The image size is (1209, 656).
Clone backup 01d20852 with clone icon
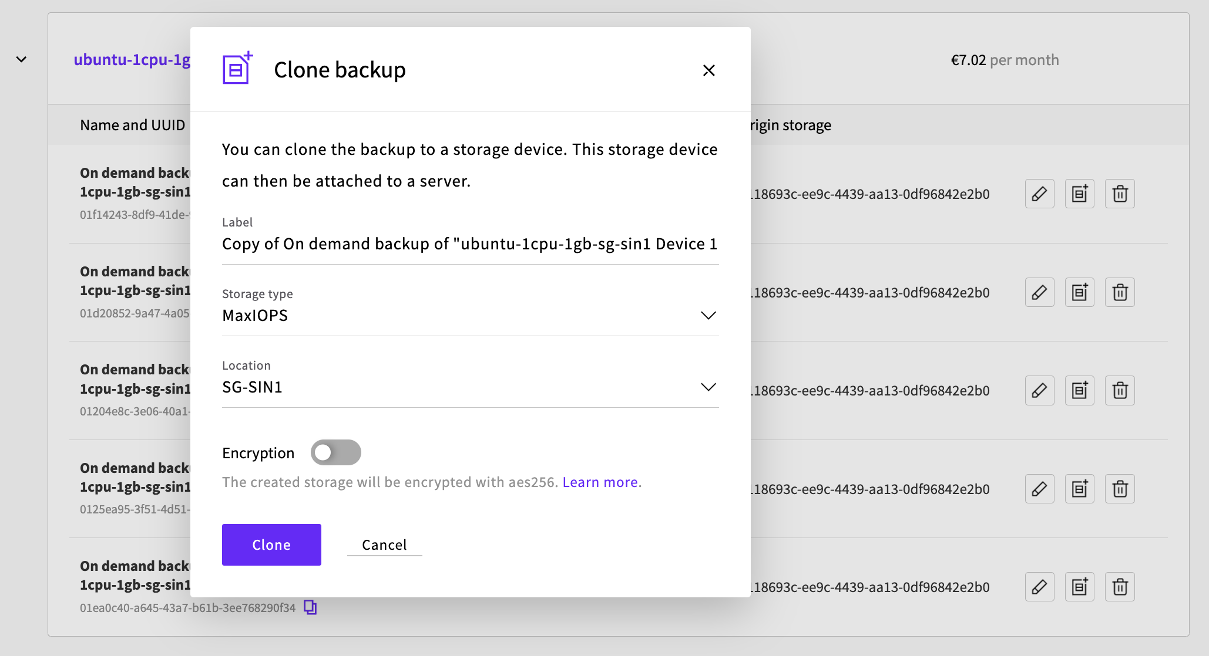click(1080, 292)
